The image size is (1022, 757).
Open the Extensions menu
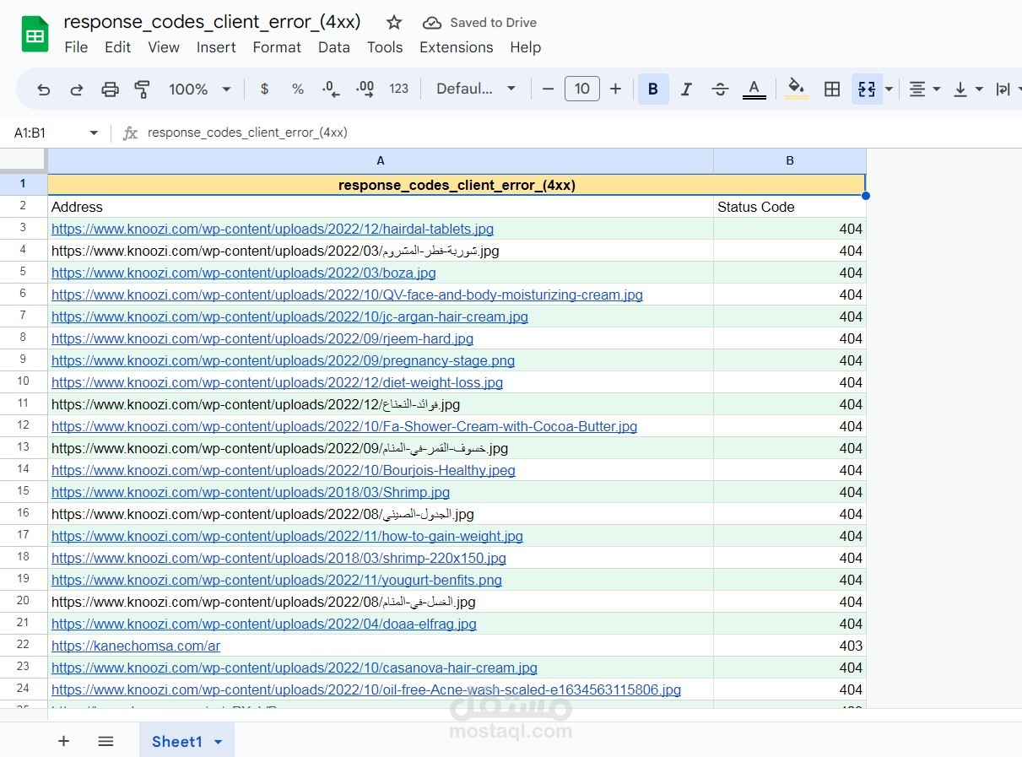point(457,47)
